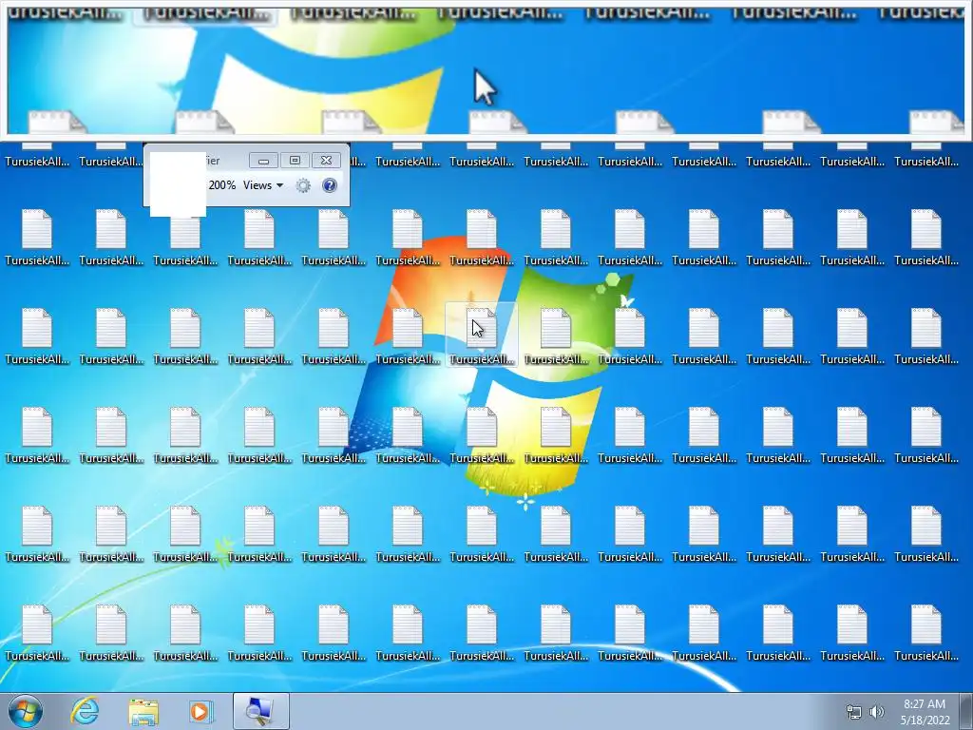Close the Magnifier window
The image size is (973, 730).
pyautogui.click(x=327, y=161)
